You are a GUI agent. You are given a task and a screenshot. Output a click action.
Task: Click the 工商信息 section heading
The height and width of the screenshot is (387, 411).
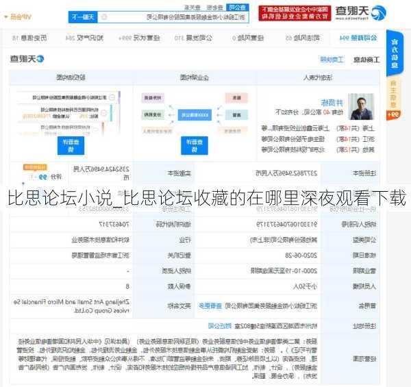pos(366,60)
